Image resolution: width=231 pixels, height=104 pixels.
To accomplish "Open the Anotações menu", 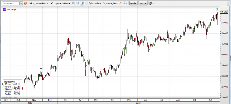I will pos(110,3).
